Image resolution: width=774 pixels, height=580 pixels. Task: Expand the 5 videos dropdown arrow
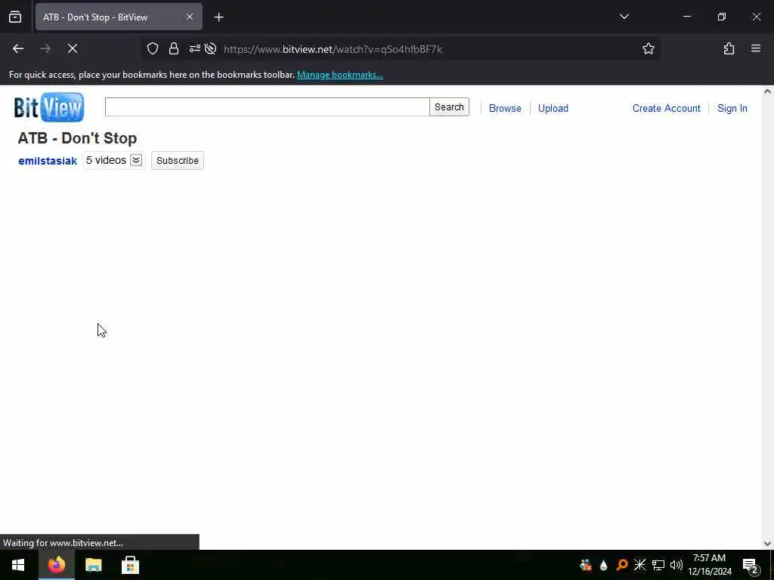tap(136, 160)
